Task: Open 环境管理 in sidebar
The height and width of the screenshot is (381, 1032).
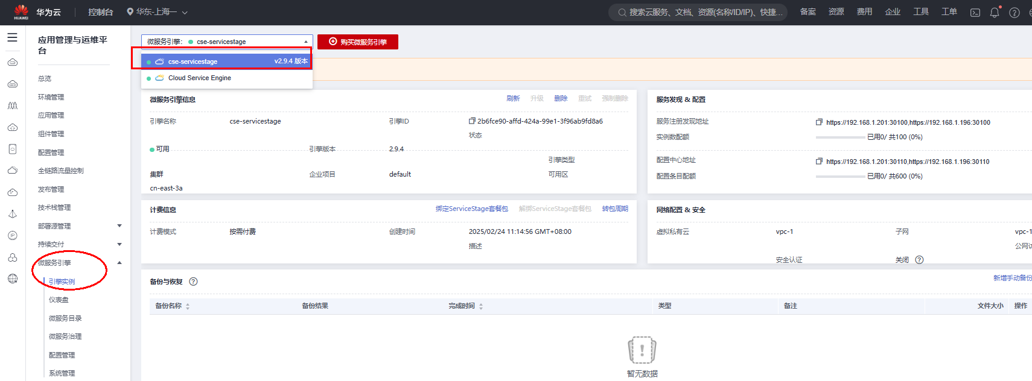Action: tap(51, 97)
